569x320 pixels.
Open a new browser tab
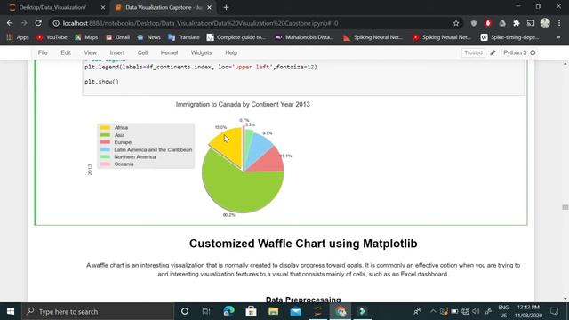pyautogui.click(x=226, y=8)
